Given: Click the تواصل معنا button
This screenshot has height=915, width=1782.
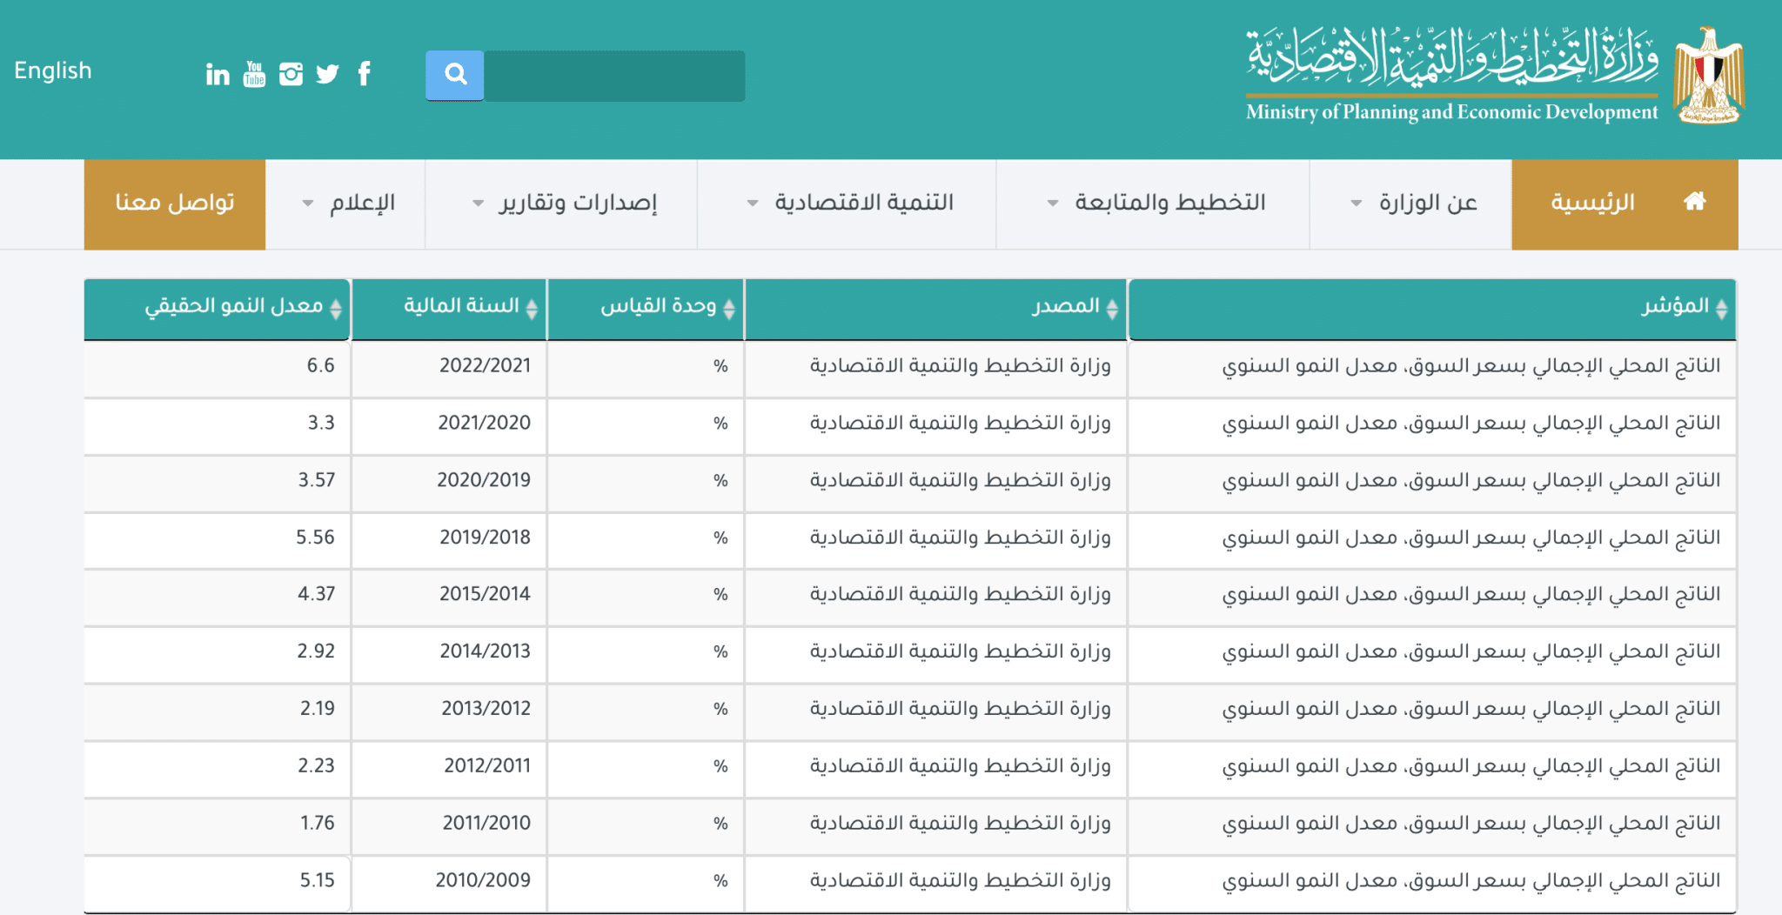Looking at the screenshot, I should point(174,201).
